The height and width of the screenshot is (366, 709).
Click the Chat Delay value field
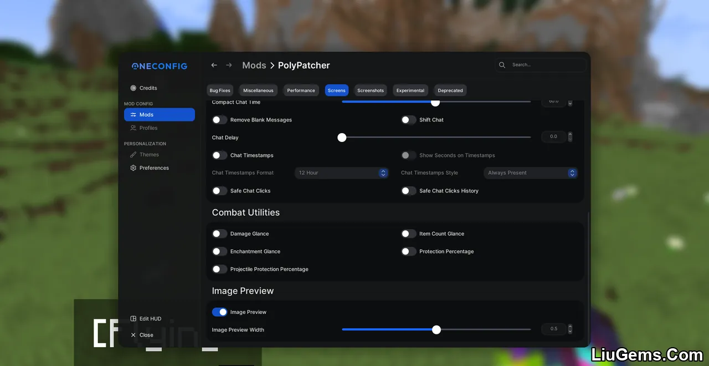click(x=554, y=137)
